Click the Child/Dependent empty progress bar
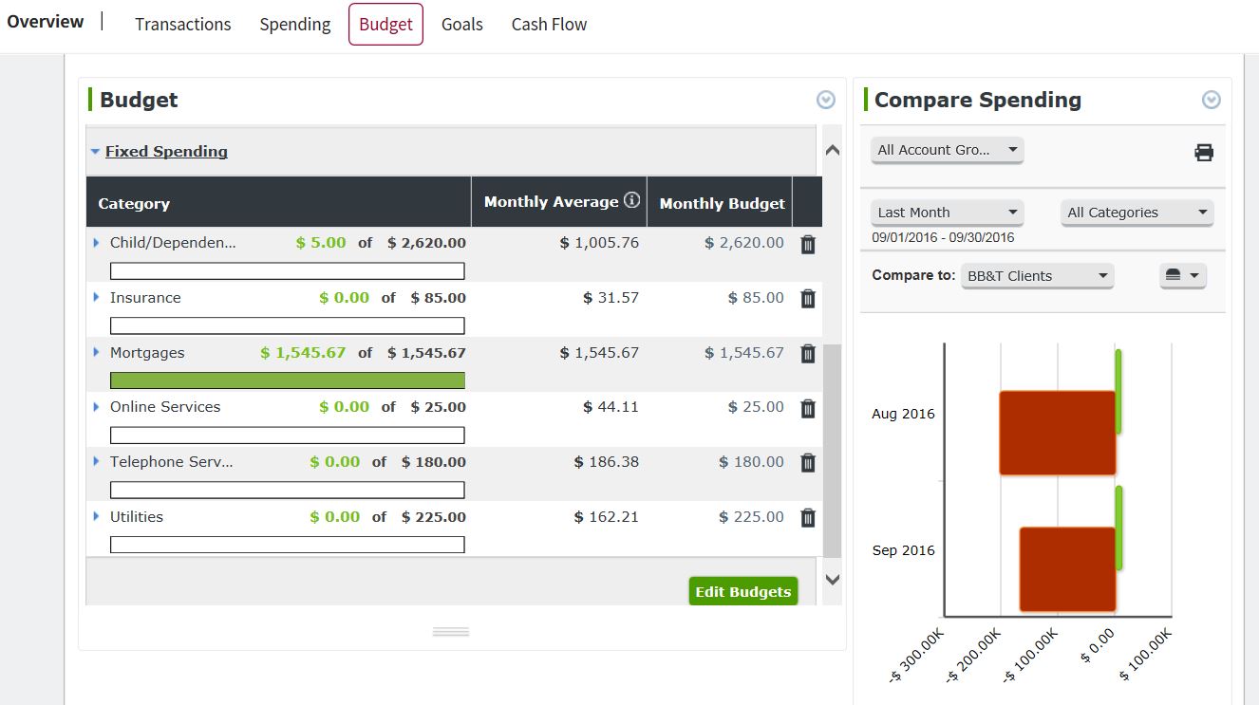The image size is (1259, 705). 288,271
